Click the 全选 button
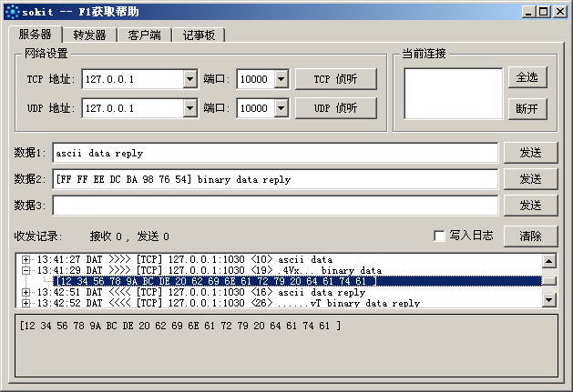 527,77
